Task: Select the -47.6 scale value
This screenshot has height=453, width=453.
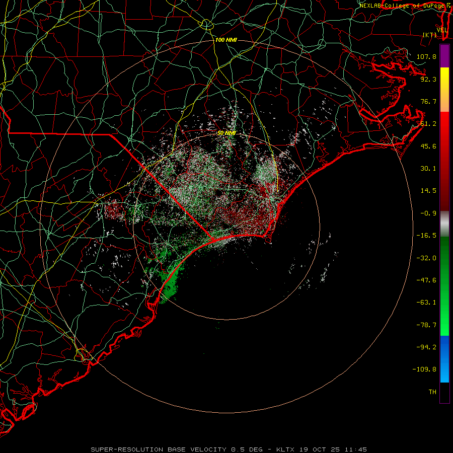Action: (x=426, y=280)
